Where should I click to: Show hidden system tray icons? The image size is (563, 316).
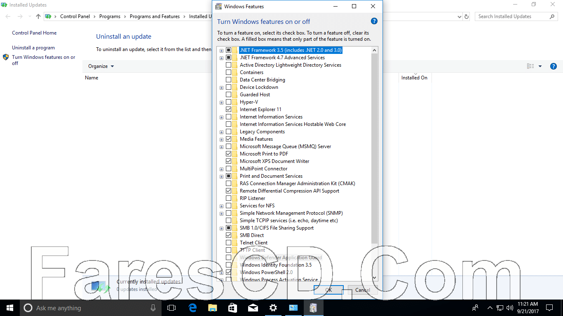coord(490,308)
